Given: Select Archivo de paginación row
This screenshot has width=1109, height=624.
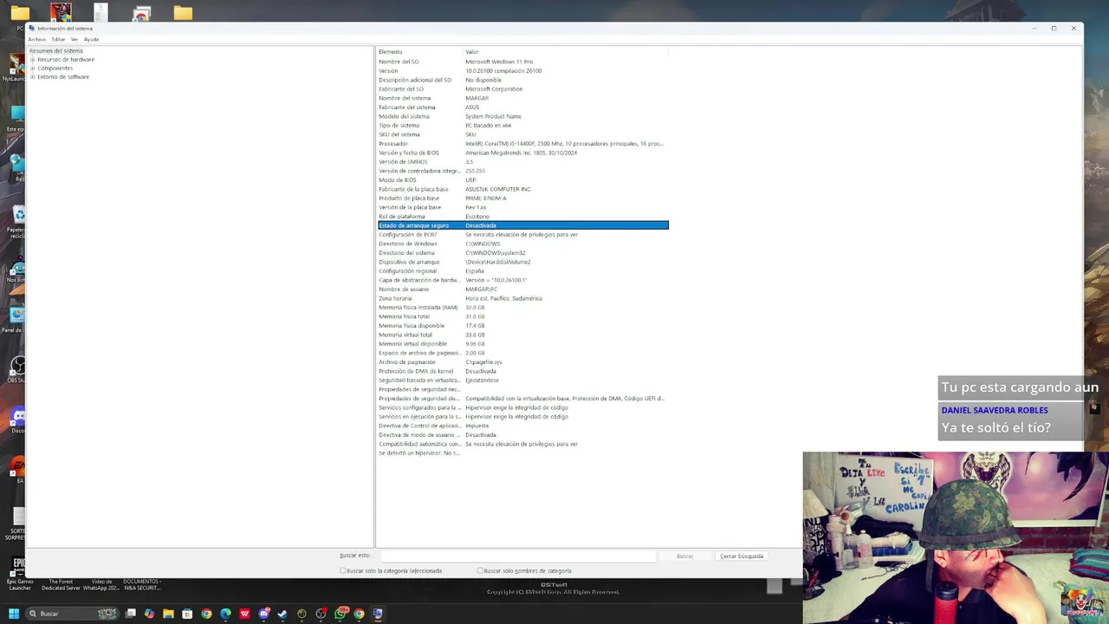Looking at the screenshot, I should tap(523, 362).
